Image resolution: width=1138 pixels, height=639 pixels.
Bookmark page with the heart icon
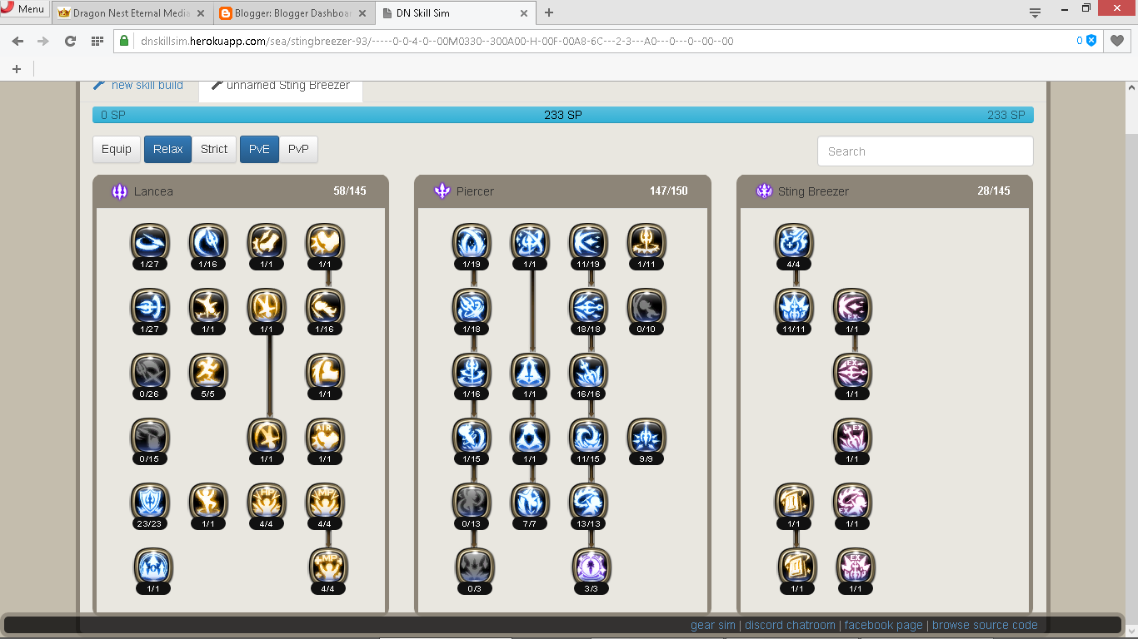tap(1117, 41)
